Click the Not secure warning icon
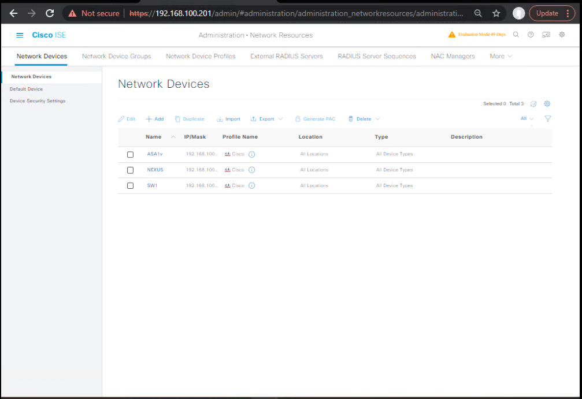Viewport: 582px width, 399px height. point(72,13)
